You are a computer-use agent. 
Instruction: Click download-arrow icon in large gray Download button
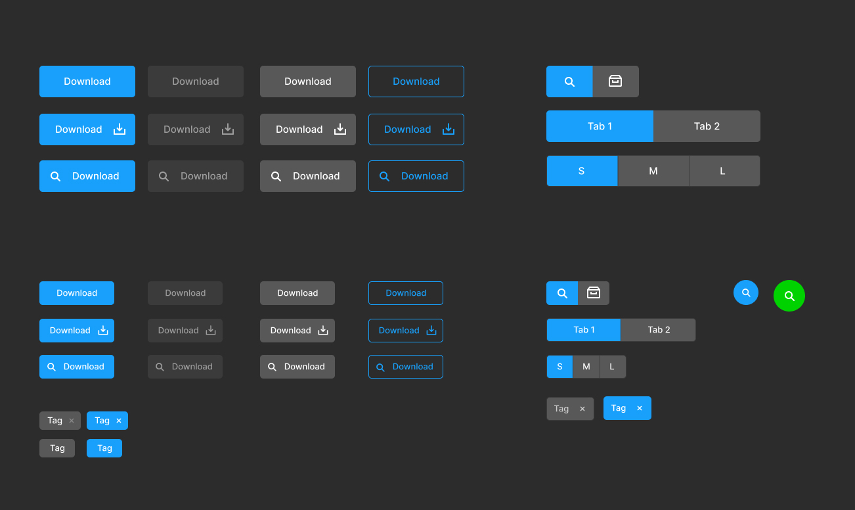click(340, 129)
